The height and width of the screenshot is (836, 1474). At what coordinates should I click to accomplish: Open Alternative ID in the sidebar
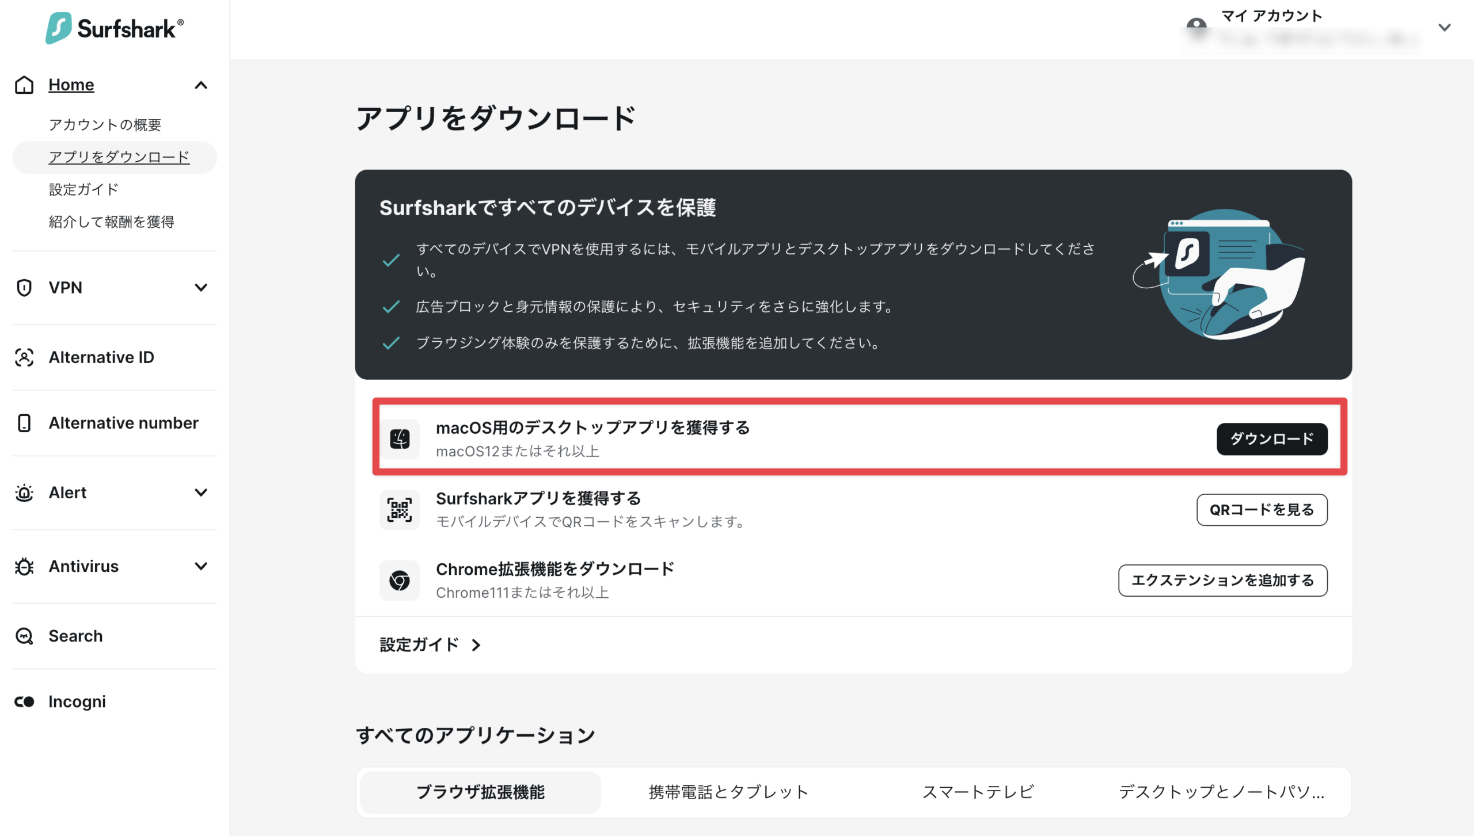(101, 357)
